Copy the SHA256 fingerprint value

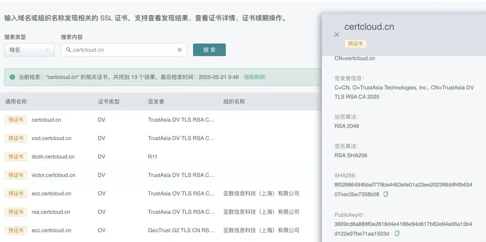coord(386,194)
